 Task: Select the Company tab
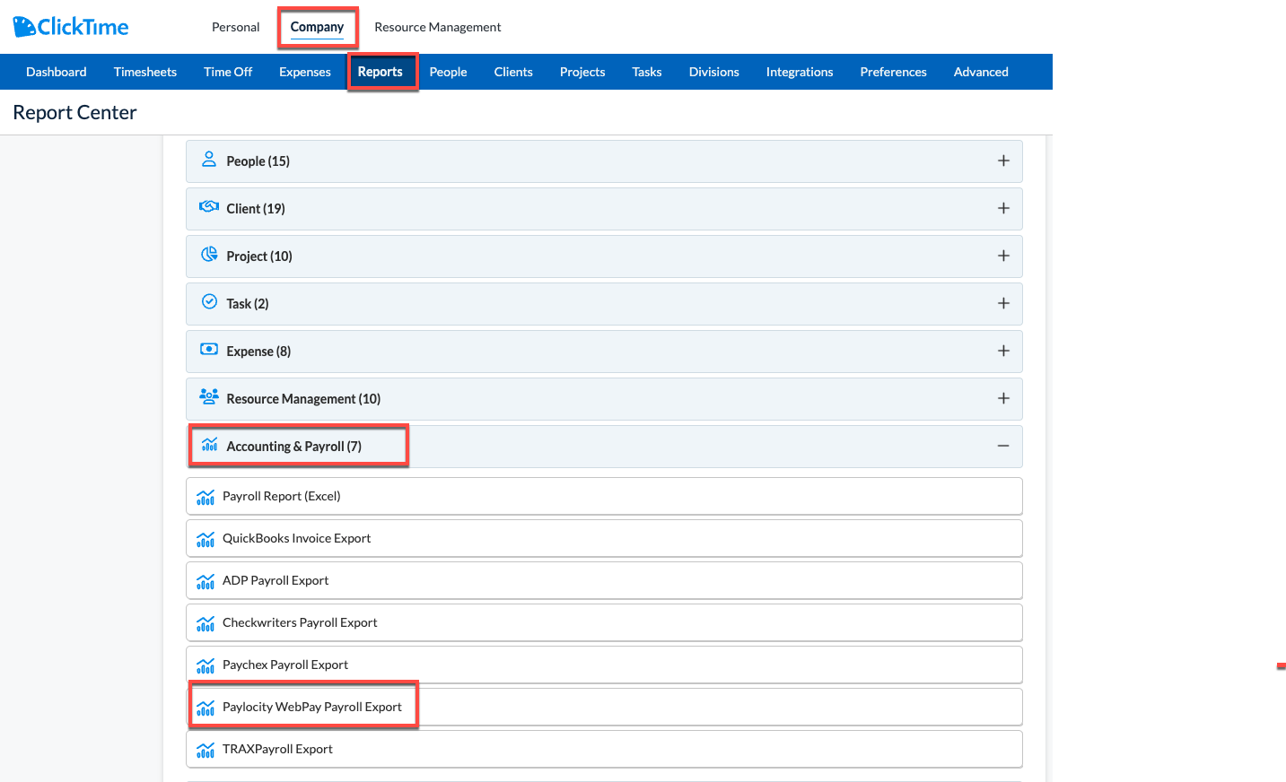coord(317,27)
